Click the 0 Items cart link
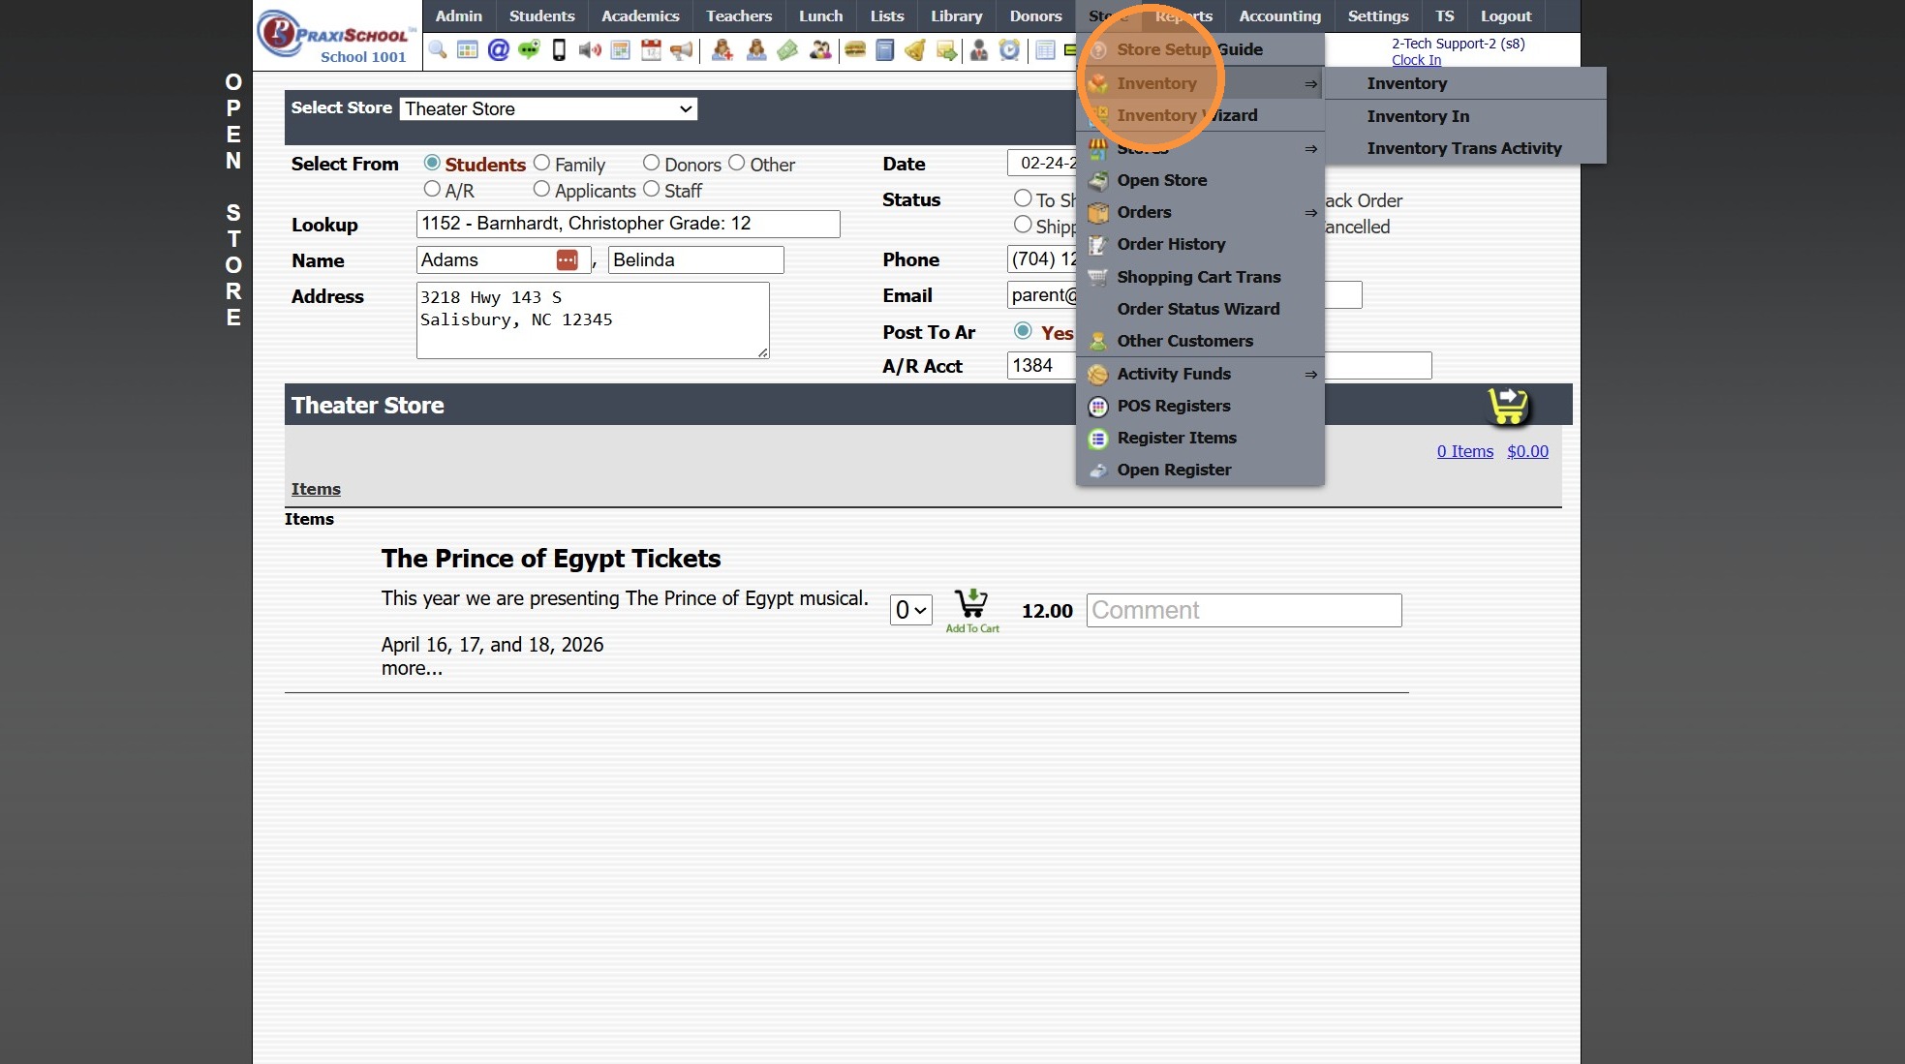This screenshot has width=1905, height=1064. pos(1464,451)
